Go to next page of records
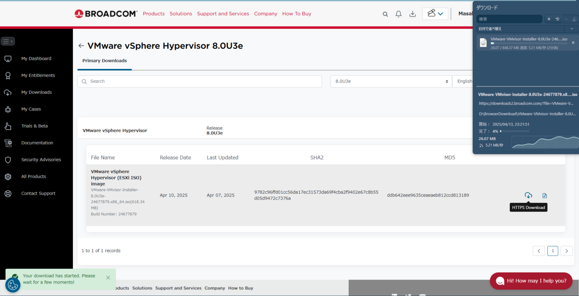This screenshot has width=579, height=296. [x=567, y=251]
